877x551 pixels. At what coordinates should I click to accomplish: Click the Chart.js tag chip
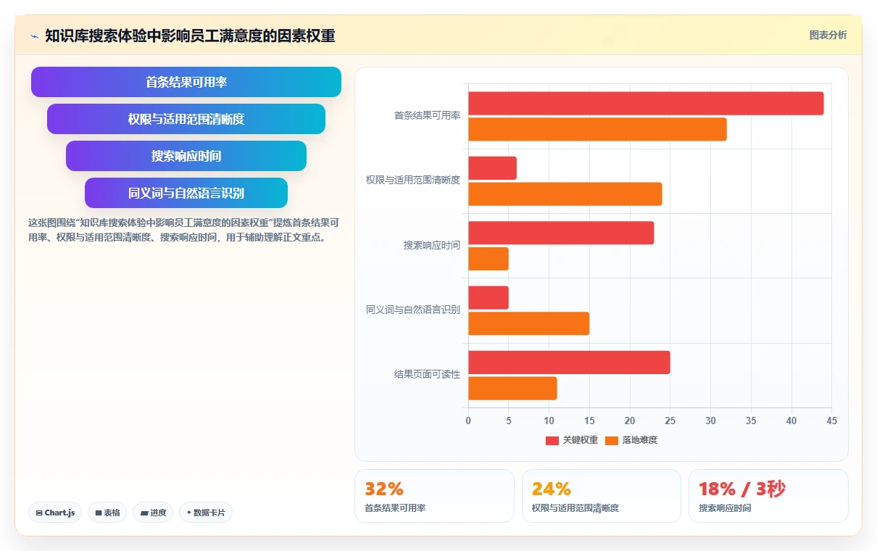tap(56, 513)
